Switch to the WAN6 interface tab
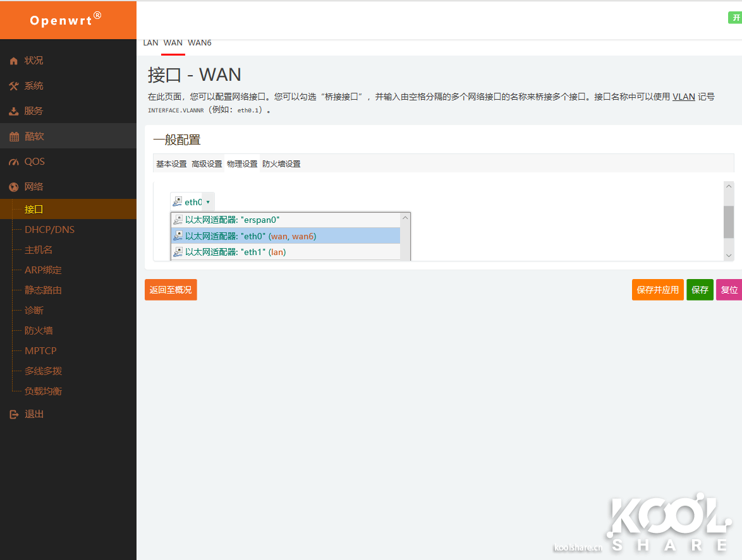The width and height of the screenshot is (742, 560). [x=200, y=43]
